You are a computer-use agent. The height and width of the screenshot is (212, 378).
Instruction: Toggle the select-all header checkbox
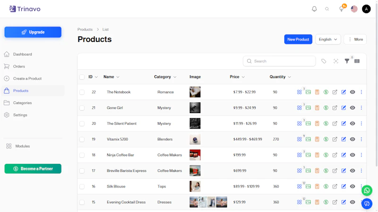click(x=82, y=77)
